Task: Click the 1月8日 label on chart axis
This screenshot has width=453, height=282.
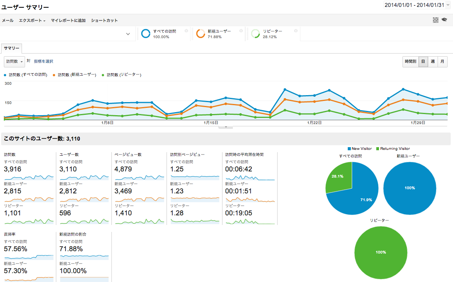Action: click(108, 123)
